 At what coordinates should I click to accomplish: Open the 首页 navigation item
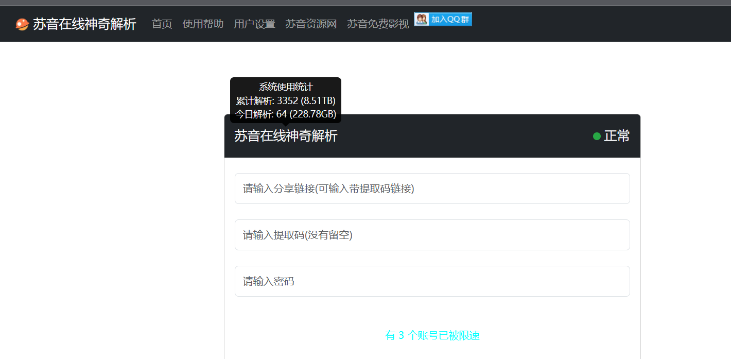point(162,24)
